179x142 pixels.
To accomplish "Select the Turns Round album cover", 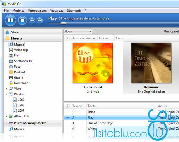I will [x=93, y=63].
